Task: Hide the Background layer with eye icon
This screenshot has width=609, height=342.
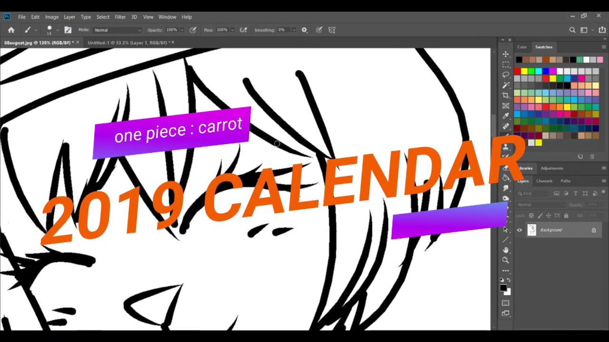Action: (x=520, y=230)
